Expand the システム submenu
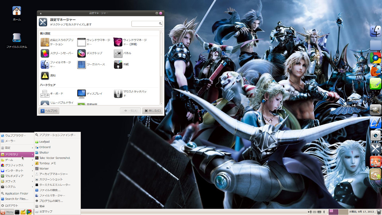This screenshot has height=215, width=382. [x=17, y=187]
